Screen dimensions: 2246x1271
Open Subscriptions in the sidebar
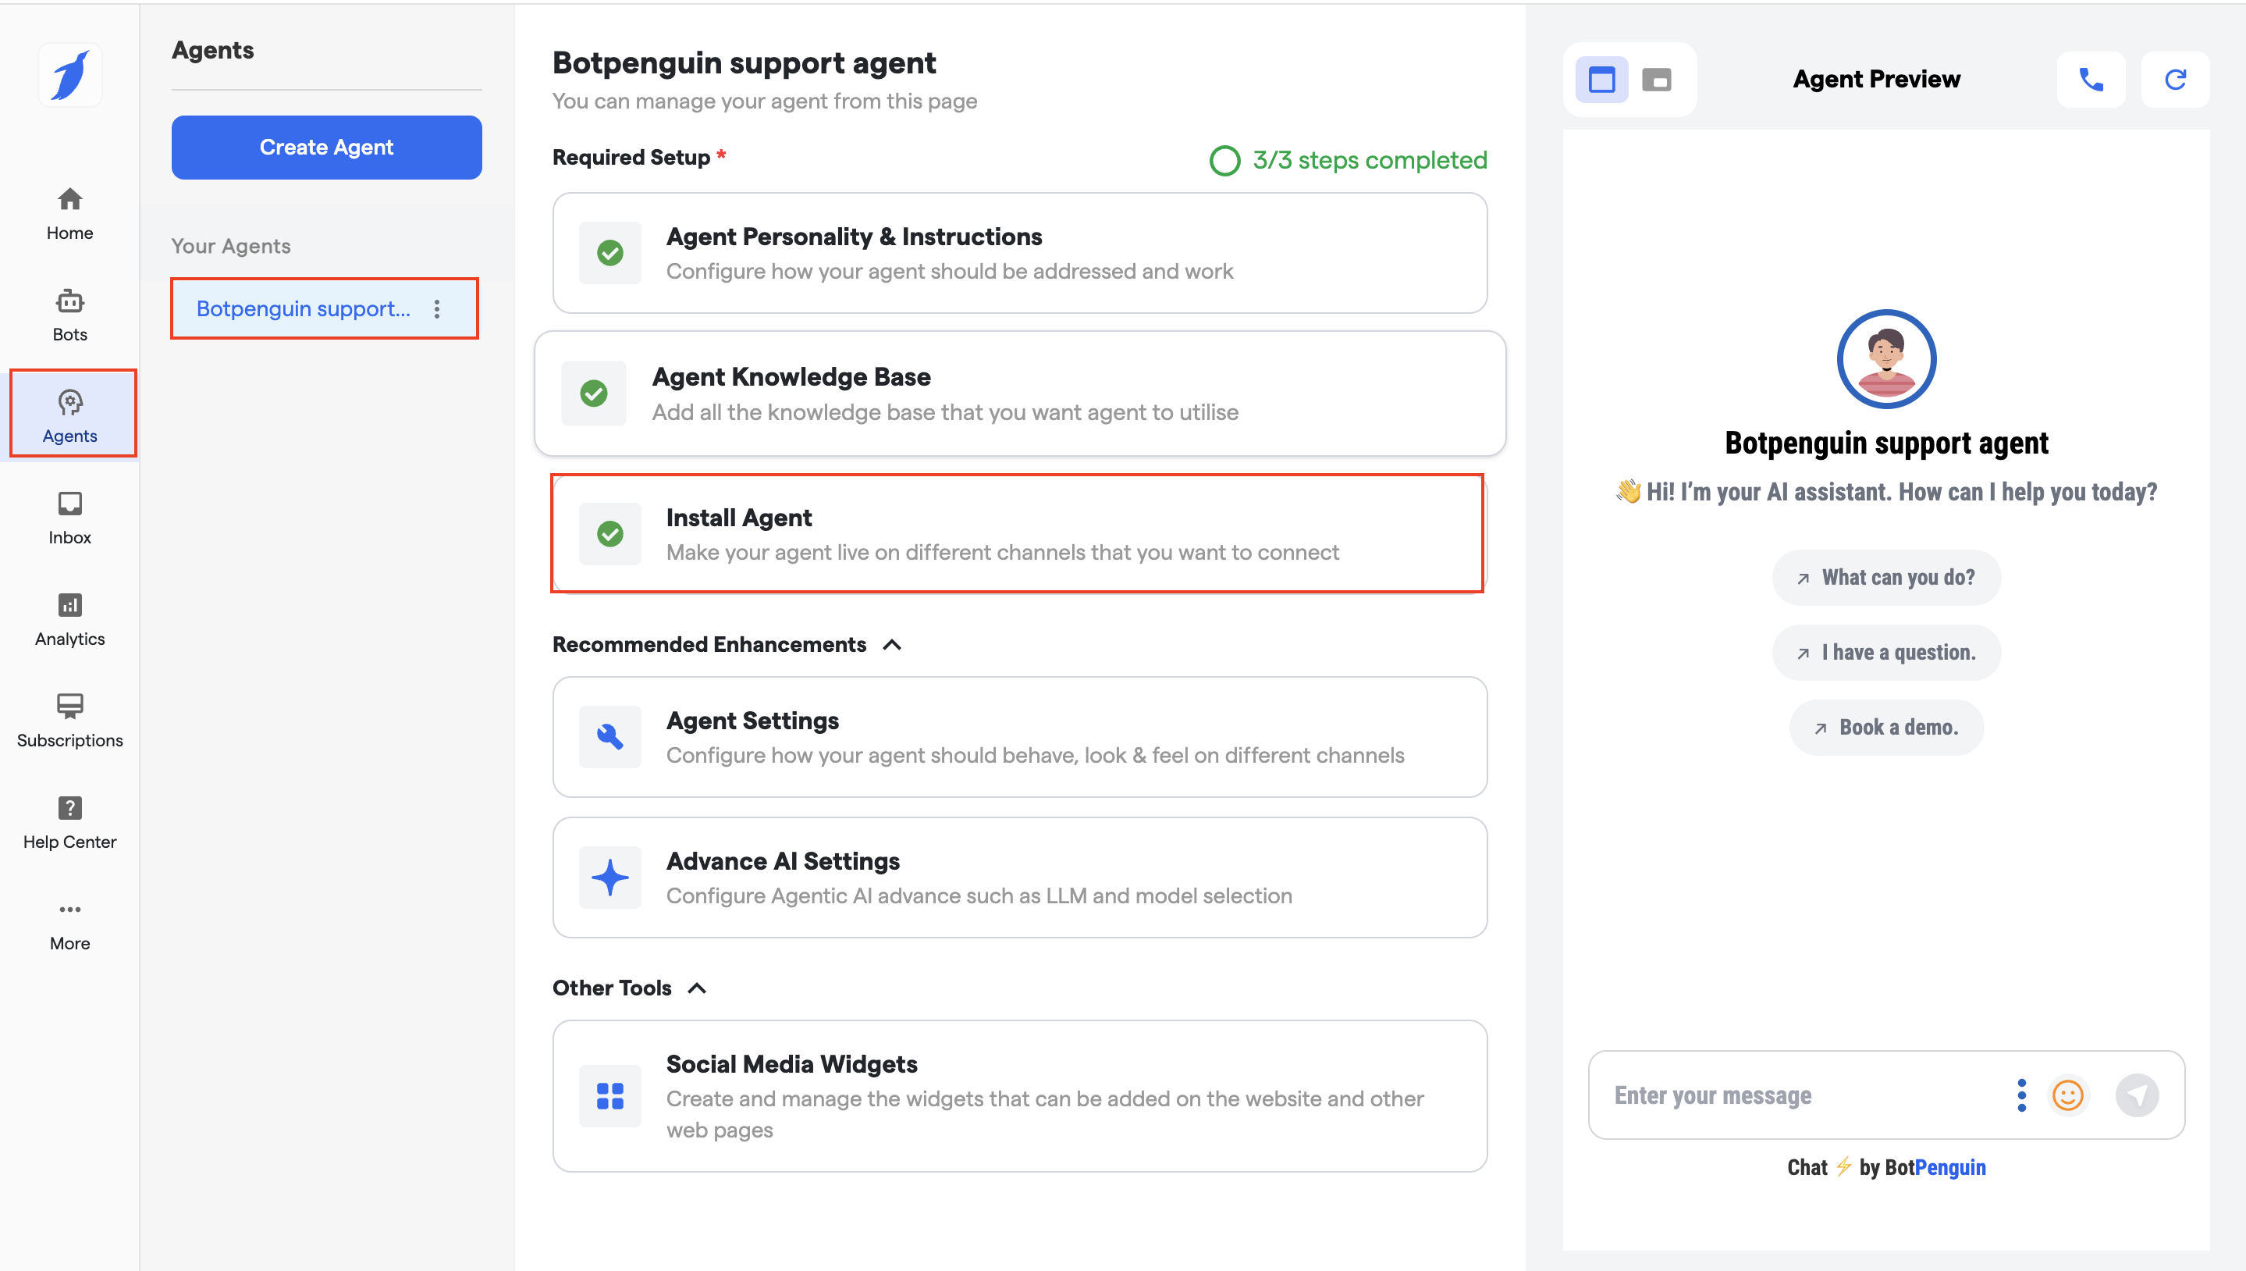[x=69, y=720]
